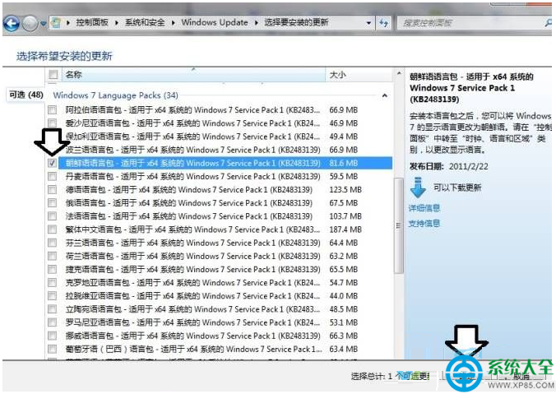
Task: Open the 详细信息 details link
Action: tap(424, 208)
